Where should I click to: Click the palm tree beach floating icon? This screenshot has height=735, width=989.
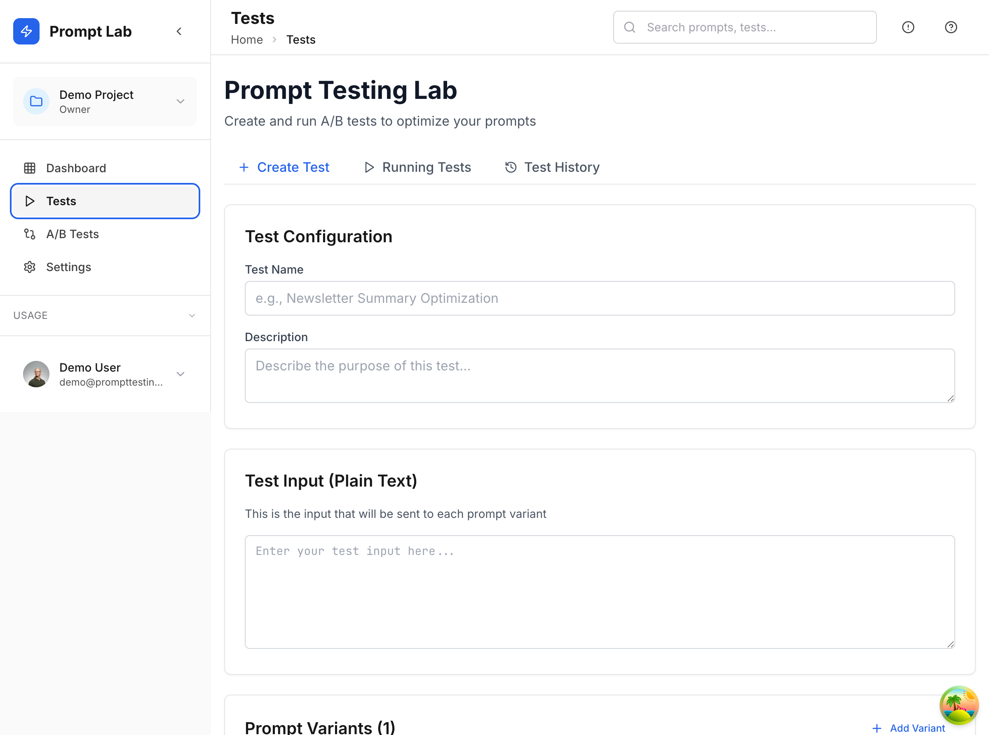point(959,705)
